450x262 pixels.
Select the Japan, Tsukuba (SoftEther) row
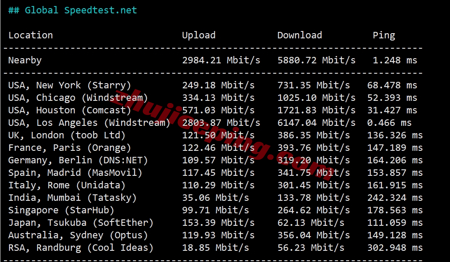point(81,223)
